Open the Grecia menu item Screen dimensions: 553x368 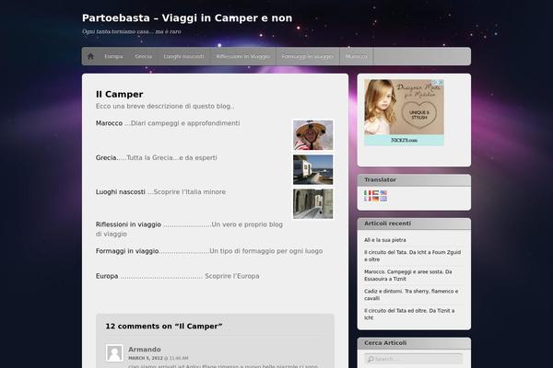pos(144,56)
